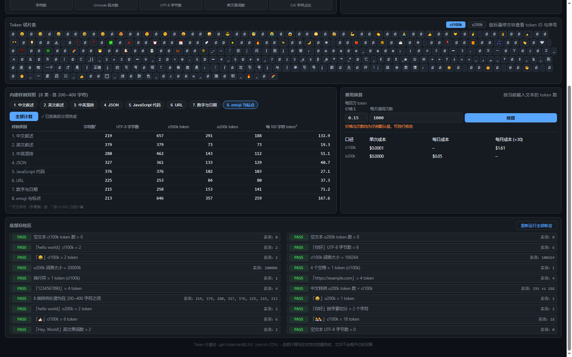This screenshot has height=357, width=572.
Task: Click the cat face emoji token chip
Action: 100,51
